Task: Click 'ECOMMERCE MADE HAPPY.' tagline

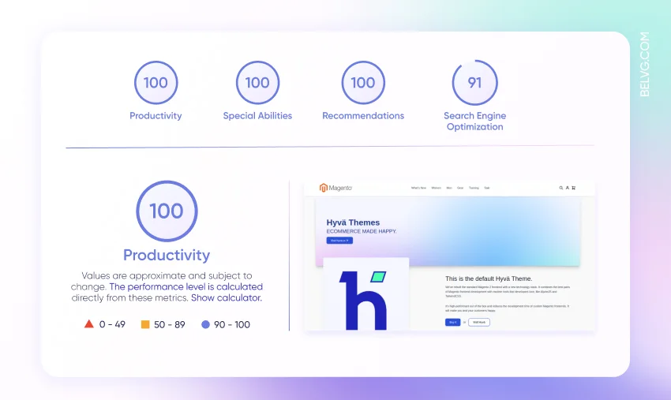Action: pos(362,231)
